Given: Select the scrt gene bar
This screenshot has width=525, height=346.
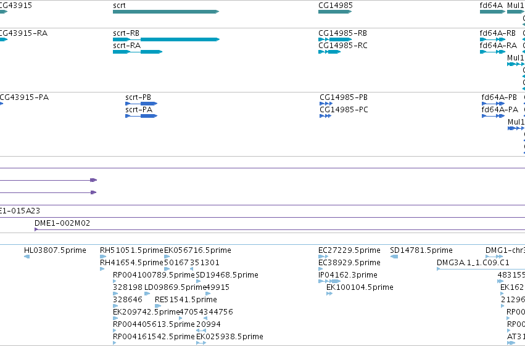Looking at the screenshot, I should (166, 12).
